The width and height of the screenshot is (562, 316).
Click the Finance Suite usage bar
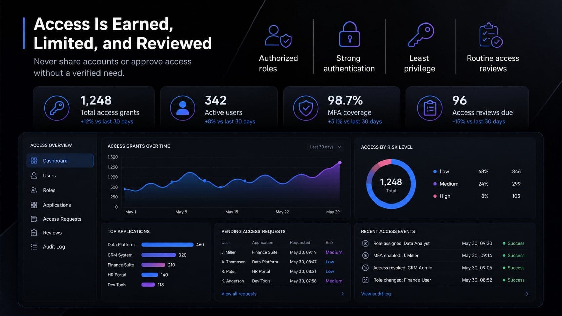click(153, 265)
